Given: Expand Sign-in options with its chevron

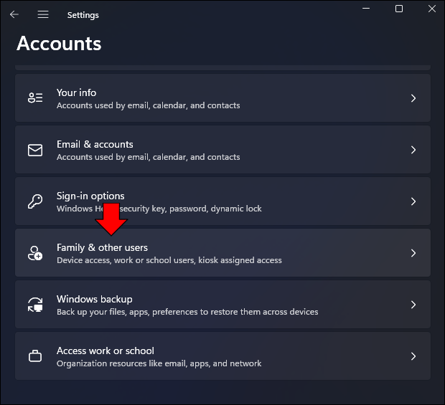Looking at the screenshot, I should point(413,201).
